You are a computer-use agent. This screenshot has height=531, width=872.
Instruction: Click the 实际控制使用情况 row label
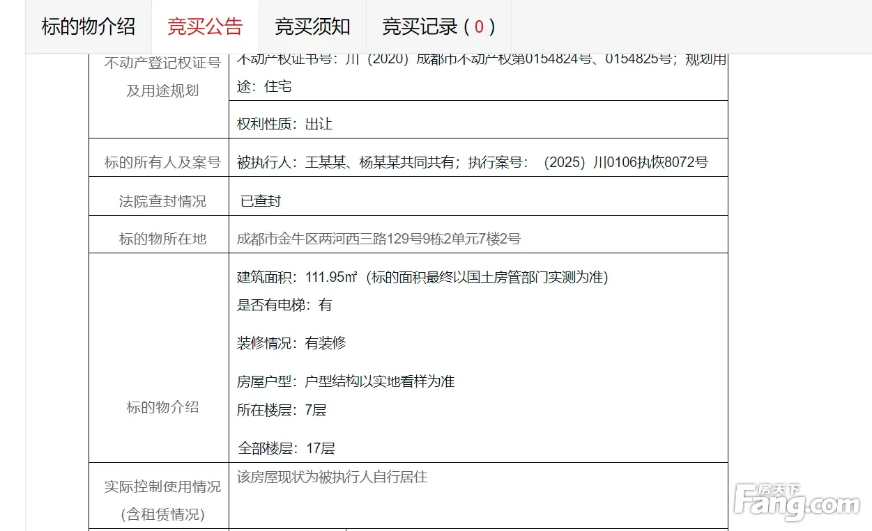click(162, 486)
